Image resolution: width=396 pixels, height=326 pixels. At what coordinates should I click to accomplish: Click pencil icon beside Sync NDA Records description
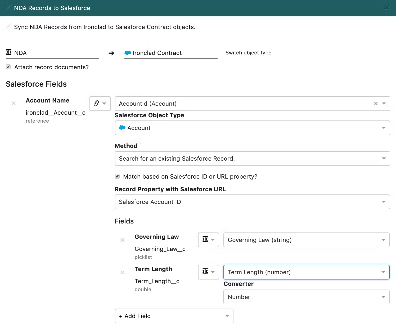coord(8,26)
